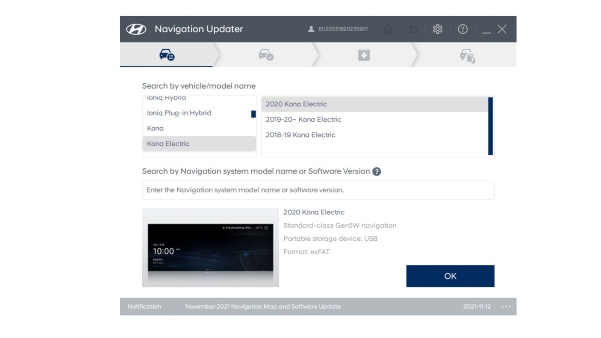Select 2018-19 Kona Electric from the list
The image size is (601, 338).
[x=300, y=135]
